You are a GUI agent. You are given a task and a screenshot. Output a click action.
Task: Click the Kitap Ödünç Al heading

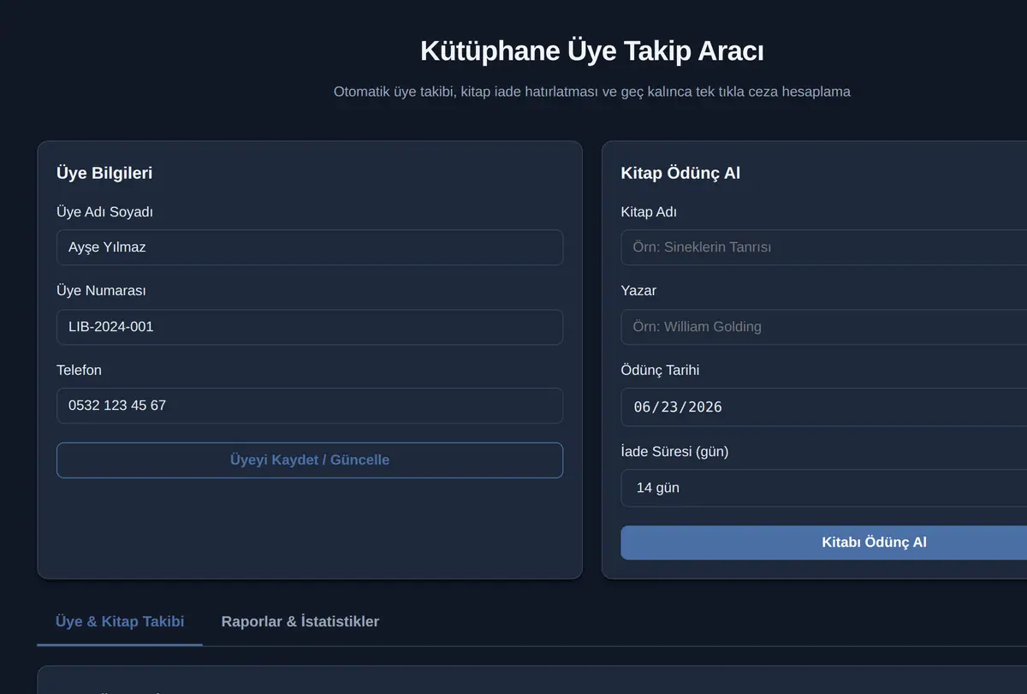(680, 173)
